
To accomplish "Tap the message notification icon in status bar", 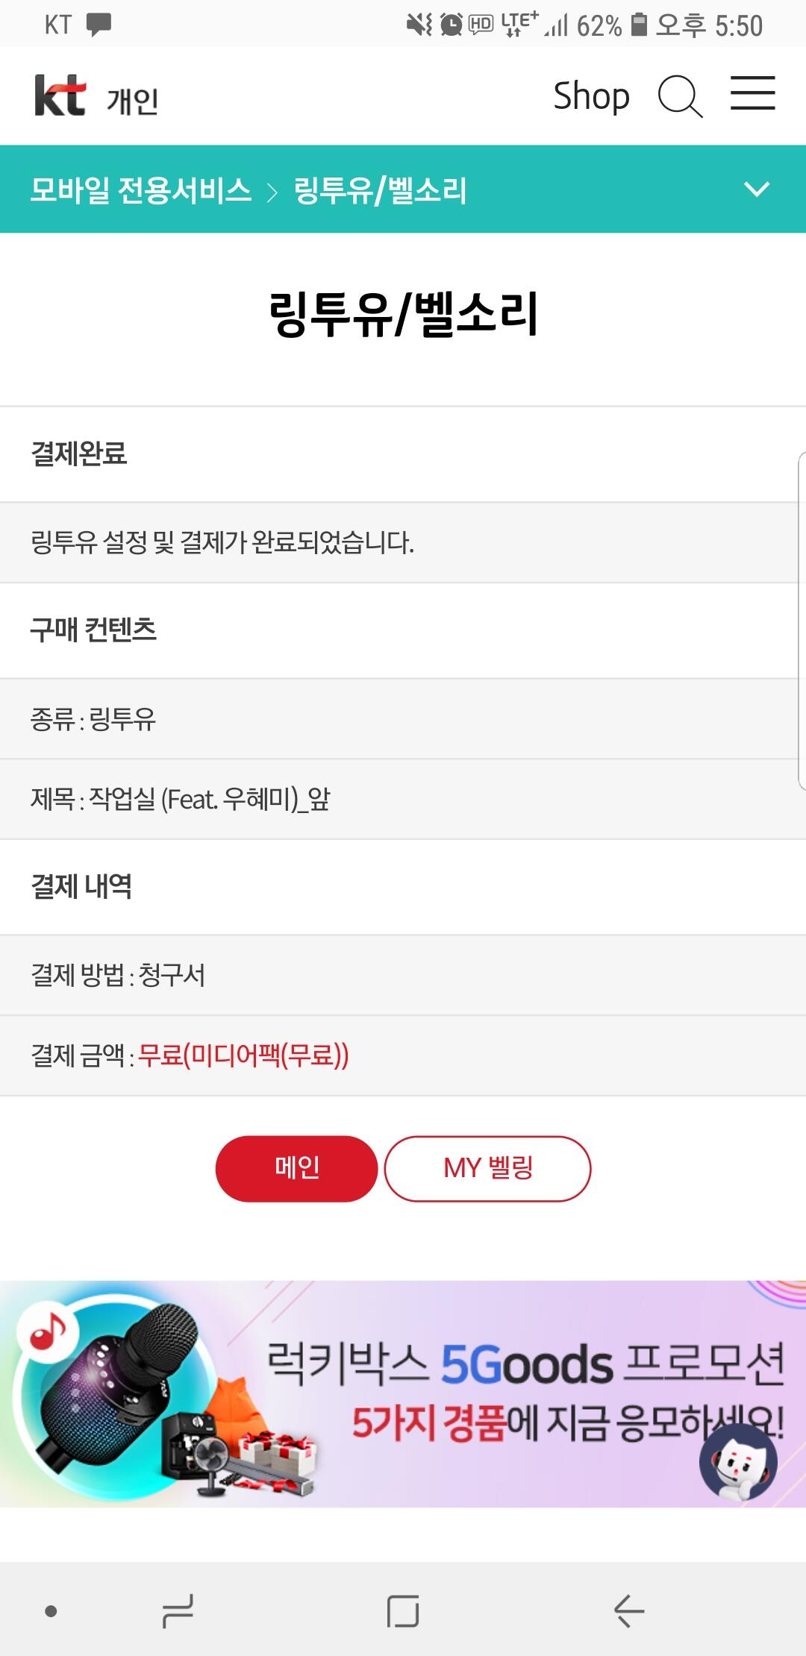I will point(99,25).
